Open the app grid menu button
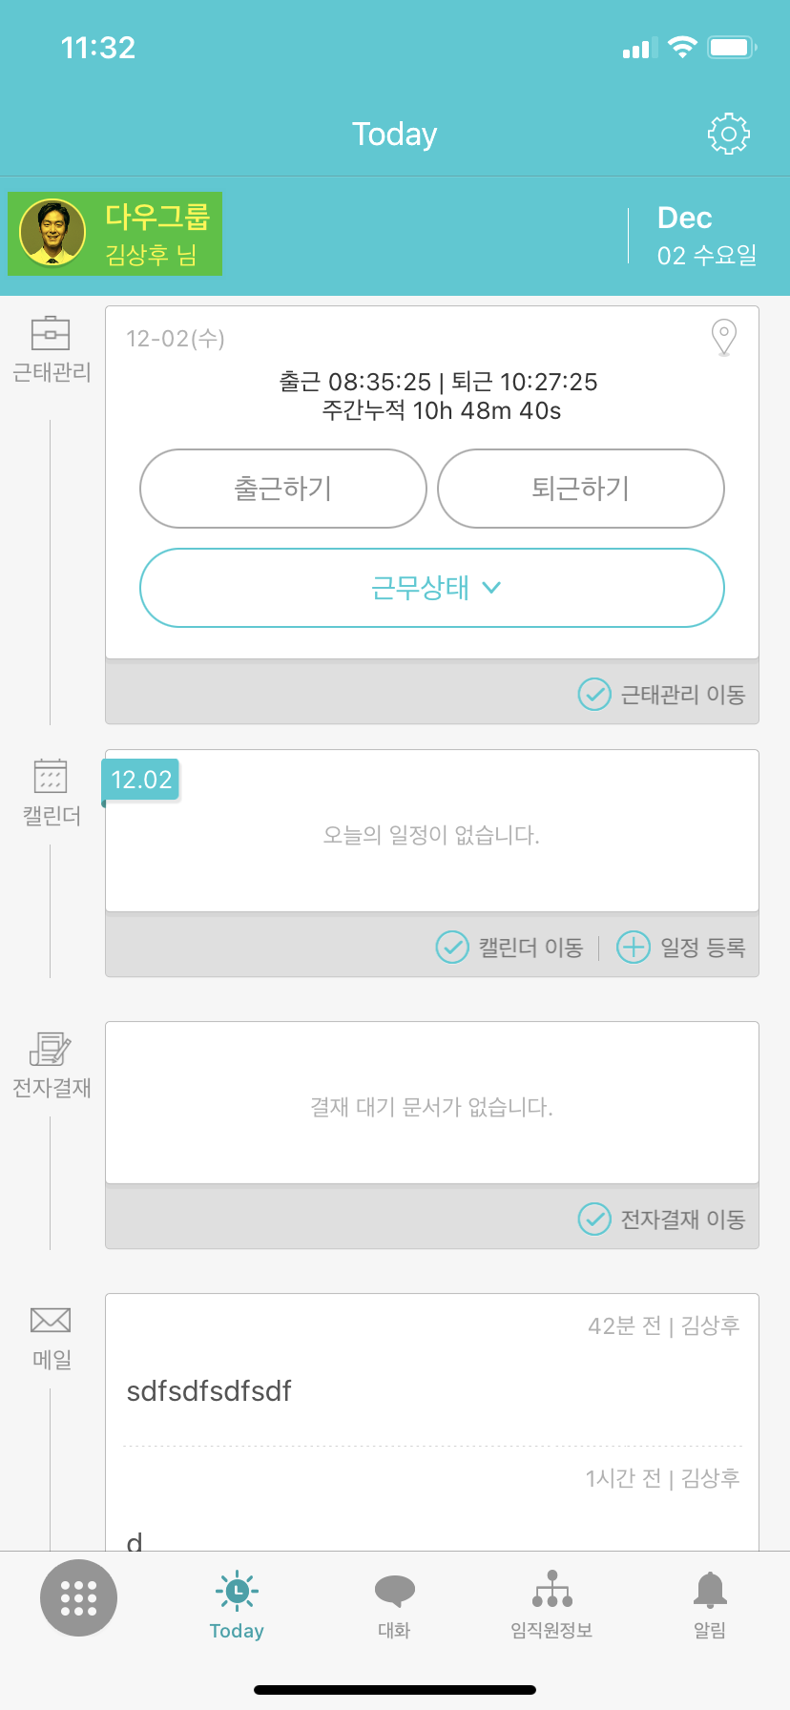This screenshot has width=790, height=1710. click(78, 1597)
